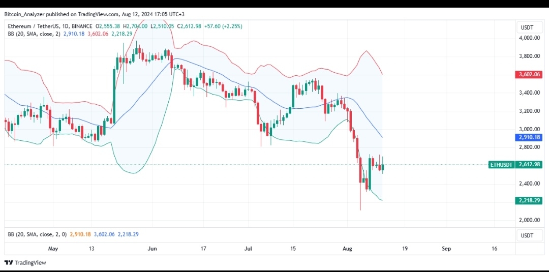Click the Sep label on the time axis
The image size is (549, 272).
446,249
